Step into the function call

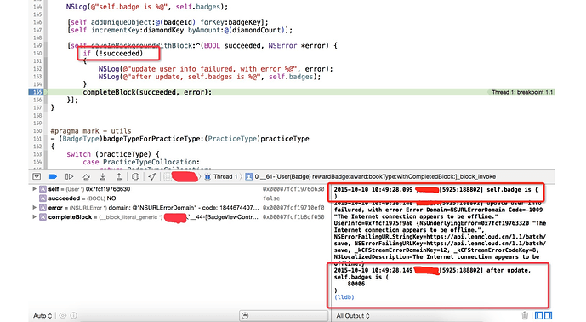102,176
